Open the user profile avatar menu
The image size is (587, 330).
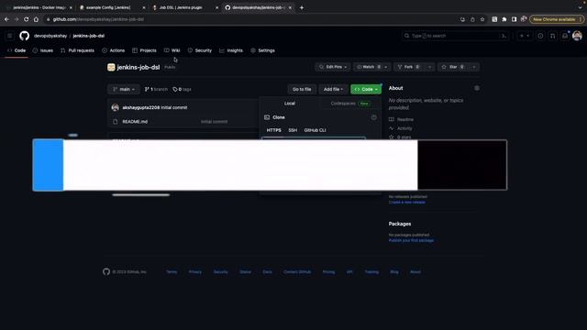click(x=577, y=36)
